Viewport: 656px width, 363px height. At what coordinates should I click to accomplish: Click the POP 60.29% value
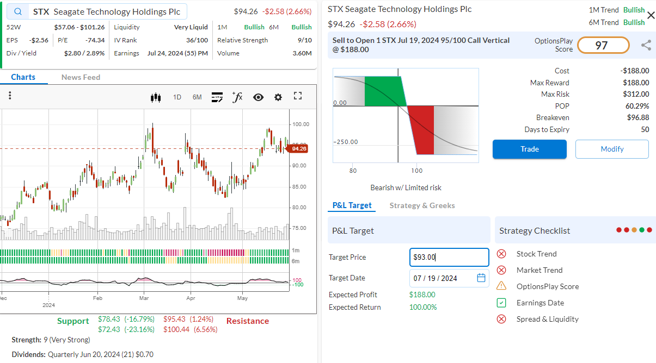637,106
